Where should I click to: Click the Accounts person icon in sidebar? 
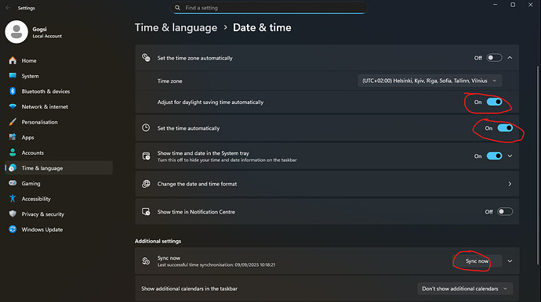(13, 153)
